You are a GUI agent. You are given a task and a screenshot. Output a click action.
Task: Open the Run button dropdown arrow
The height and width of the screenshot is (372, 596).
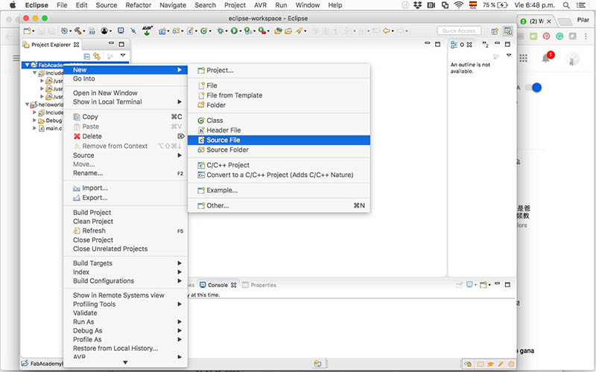click(x=240, y=31)
